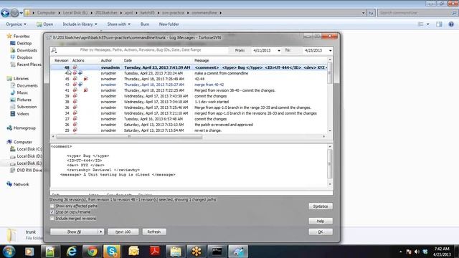Select revision with message 'merge from 40-42'
Image resolution: width=459 pixels, height=258 pixels.
pyautogui.click(x=189, y=85)
